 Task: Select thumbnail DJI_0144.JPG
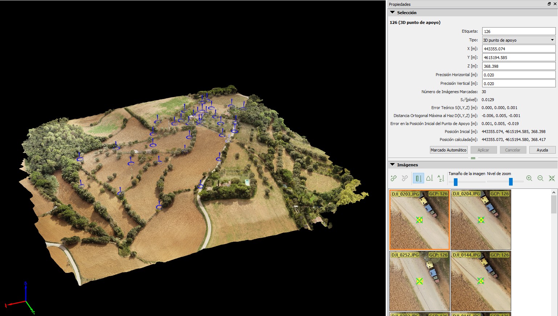point(481,281)
